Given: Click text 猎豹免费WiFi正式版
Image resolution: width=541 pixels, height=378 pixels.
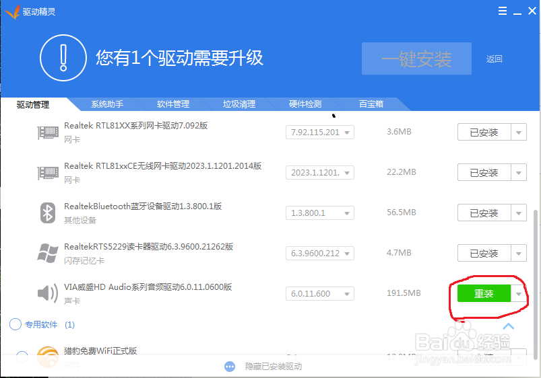Looking at the screenshot, I should (x=100, y=351).
